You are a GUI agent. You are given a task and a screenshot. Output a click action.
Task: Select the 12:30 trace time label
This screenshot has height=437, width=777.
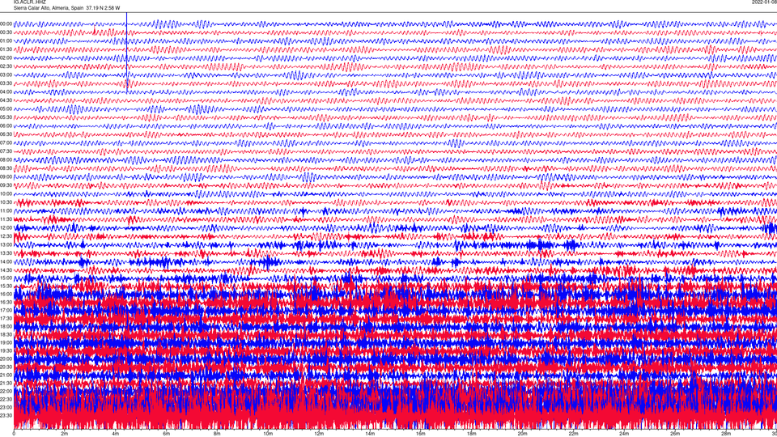pyautogui.click(x=6, y=236)
